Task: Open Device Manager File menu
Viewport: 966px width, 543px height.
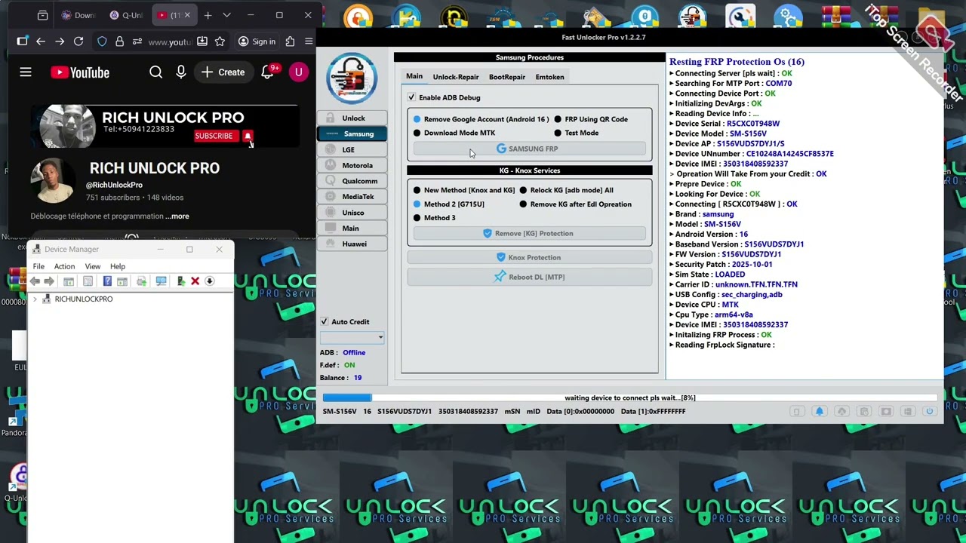Action: (x=38, y=266)
